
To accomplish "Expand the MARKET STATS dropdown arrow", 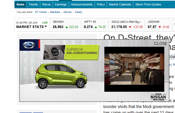I will (x=46, y=26).
